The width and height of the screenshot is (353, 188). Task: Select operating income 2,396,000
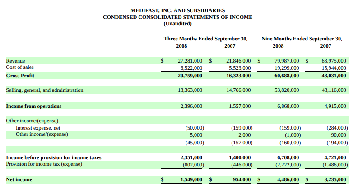click(x=191, y=106)
